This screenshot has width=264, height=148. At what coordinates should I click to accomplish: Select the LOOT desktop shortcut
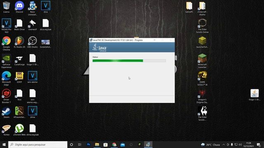point(19,77)
